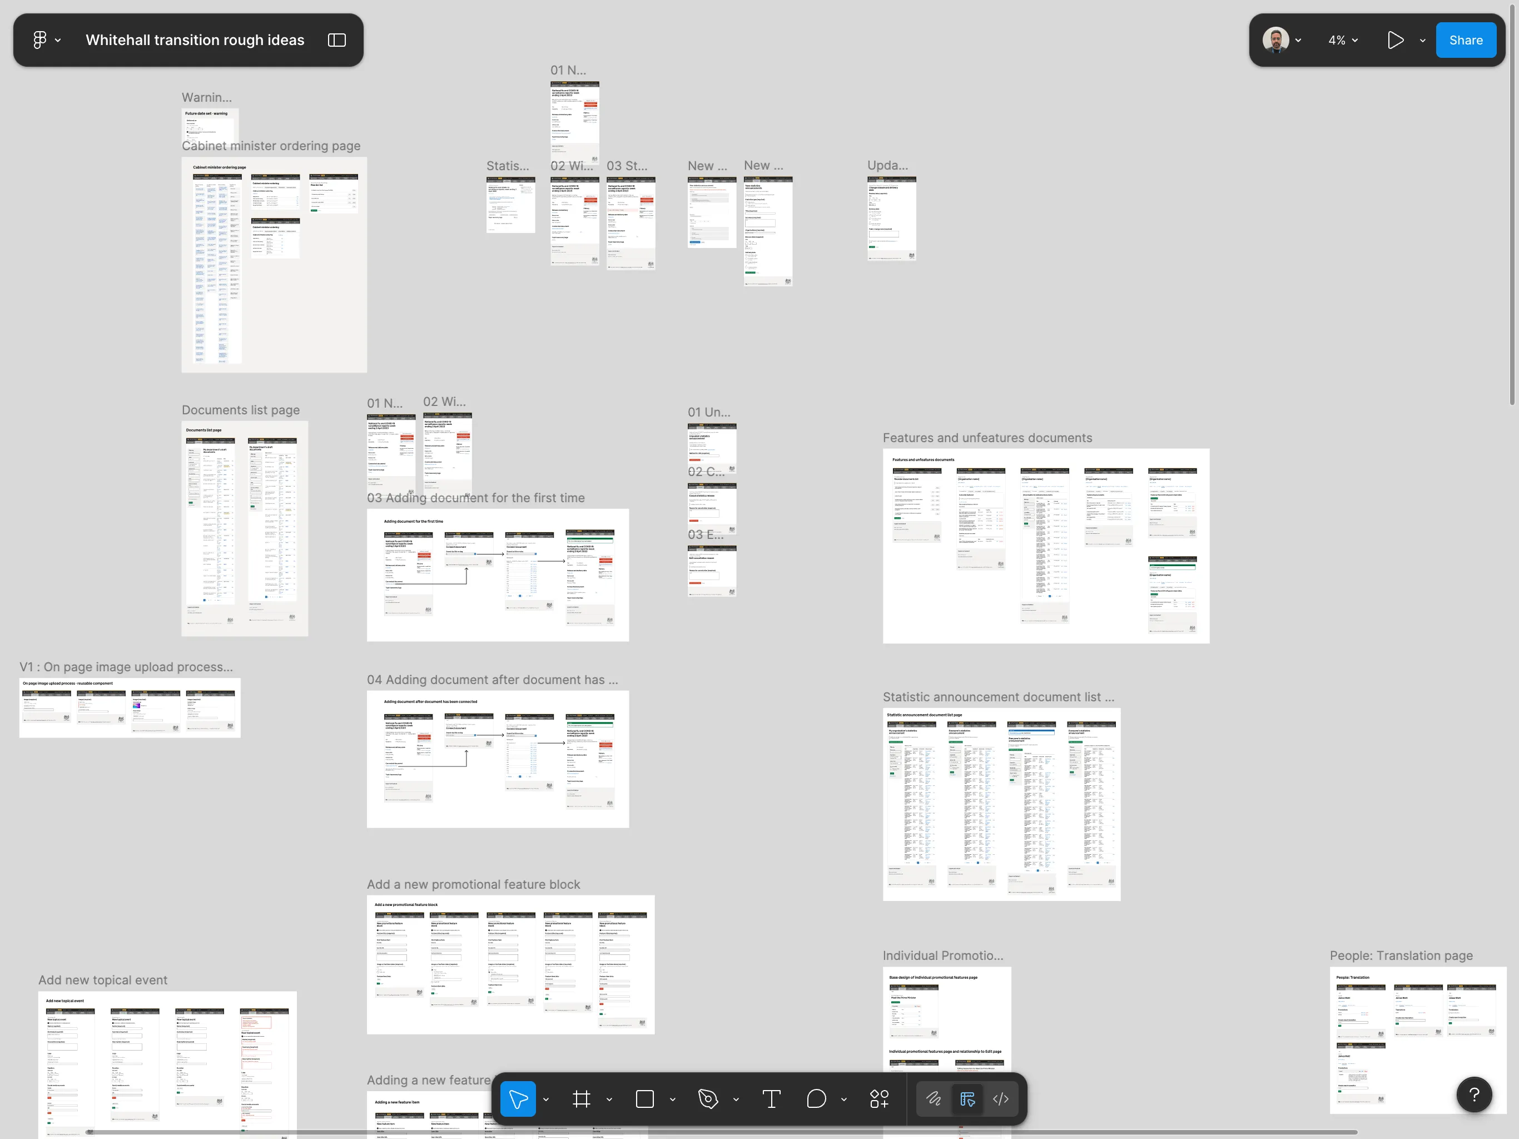This screenshot has width=1519, height=1139.
Task: Click the People: Translation page frame
Action: [1417, 1039]
